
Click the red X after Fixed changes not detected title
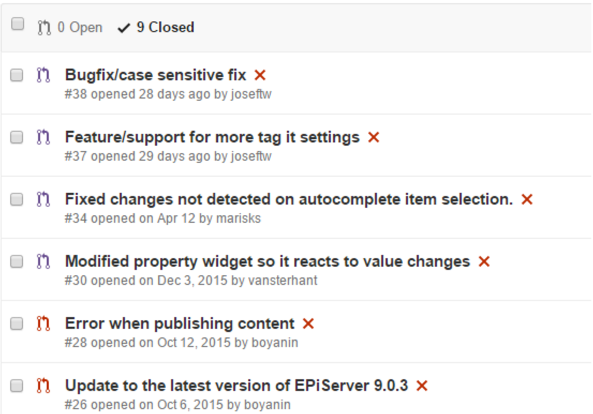[x=527, y=199]
